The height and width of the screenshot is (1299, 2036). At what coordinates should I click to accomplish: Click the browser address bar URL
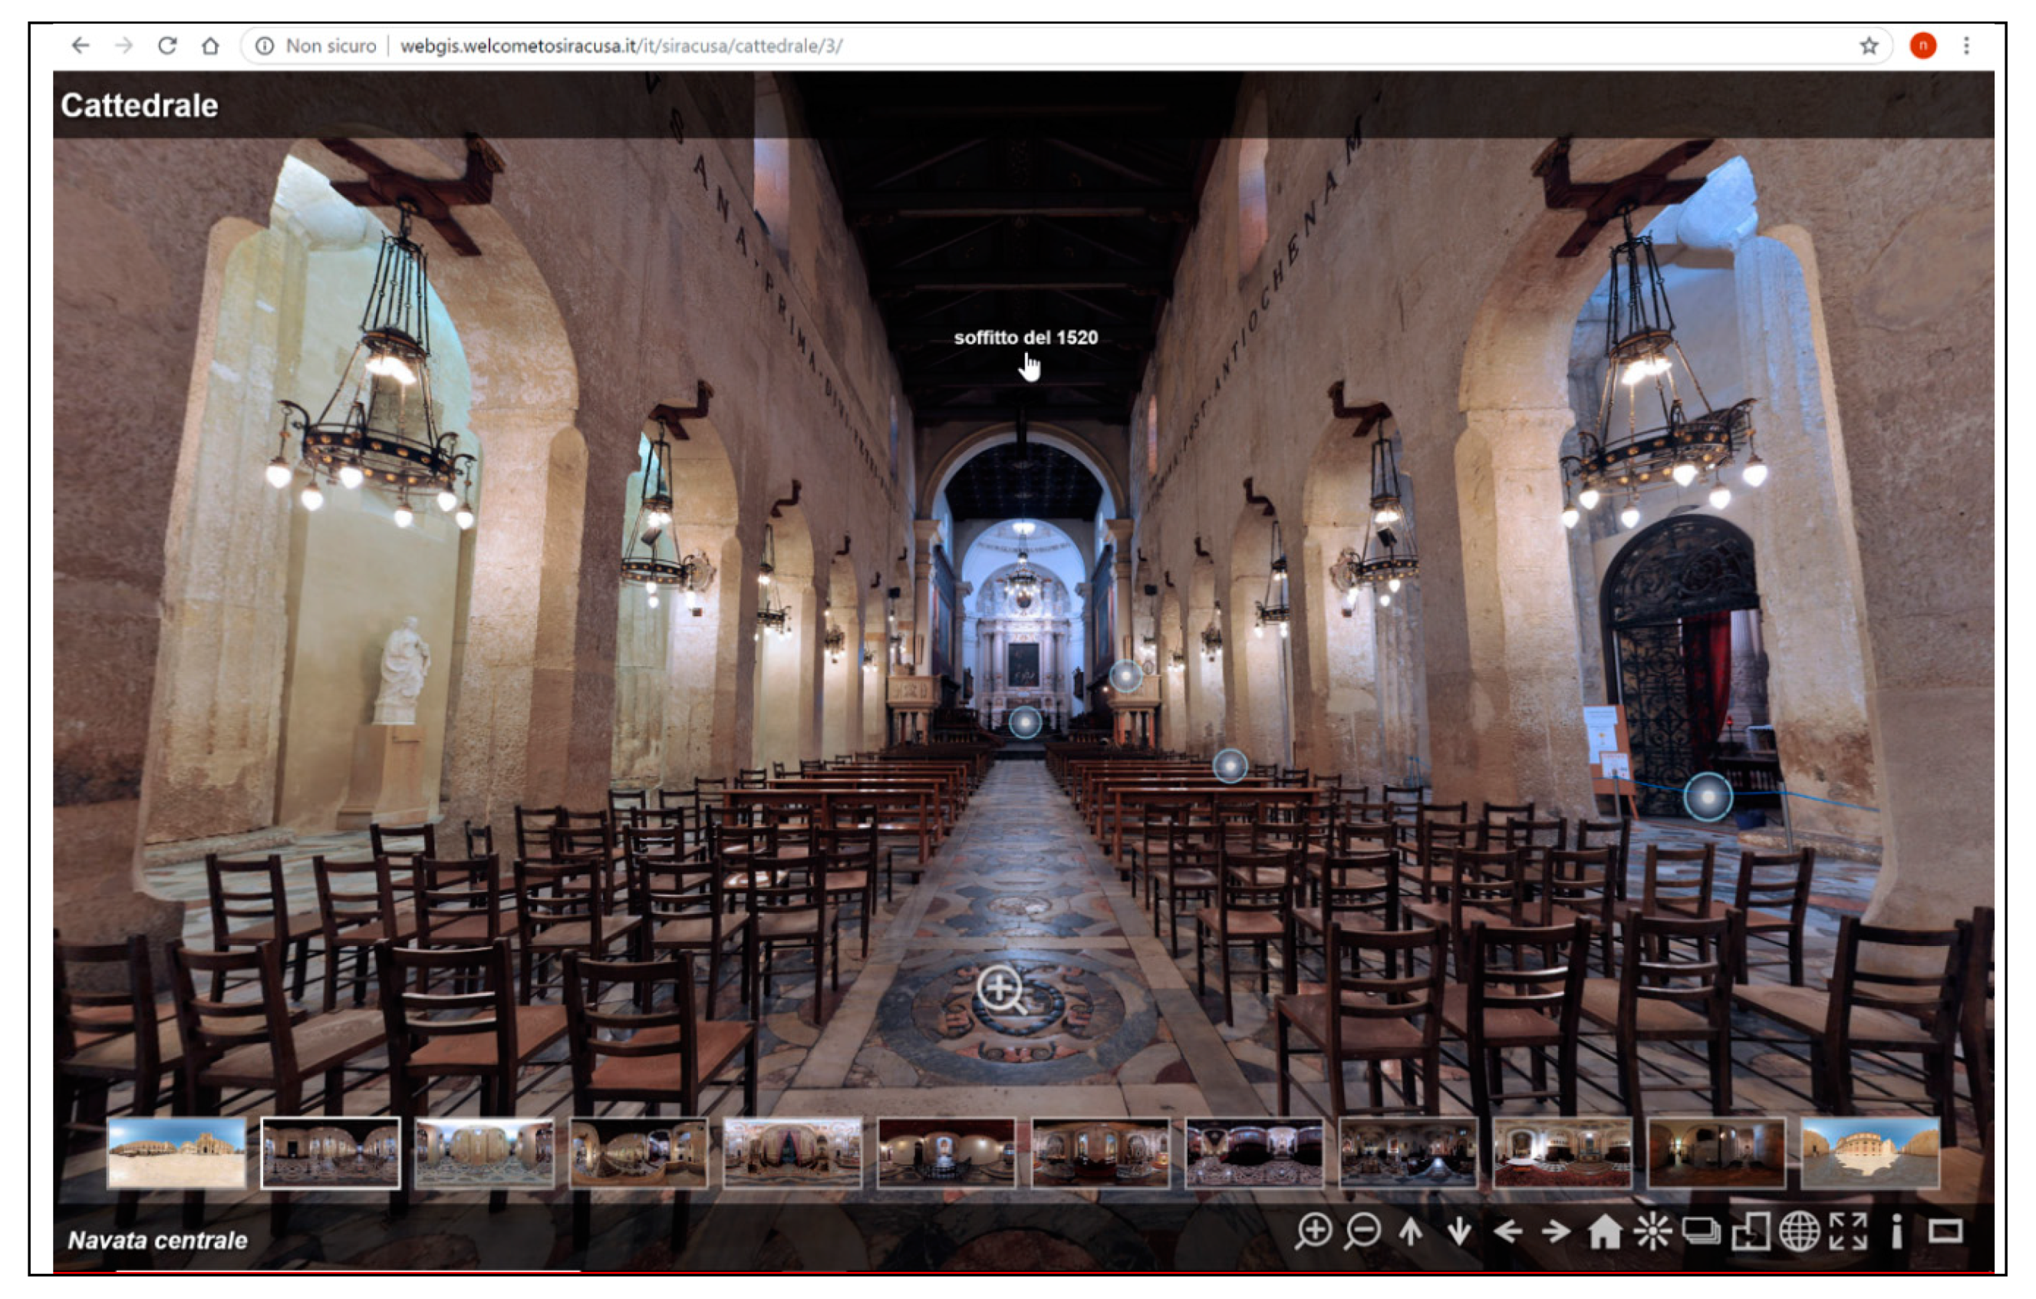pos(621,46)
